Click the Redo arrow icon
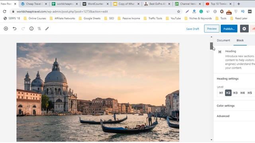This screenshot has height=143, width=255. pos(23,29)
